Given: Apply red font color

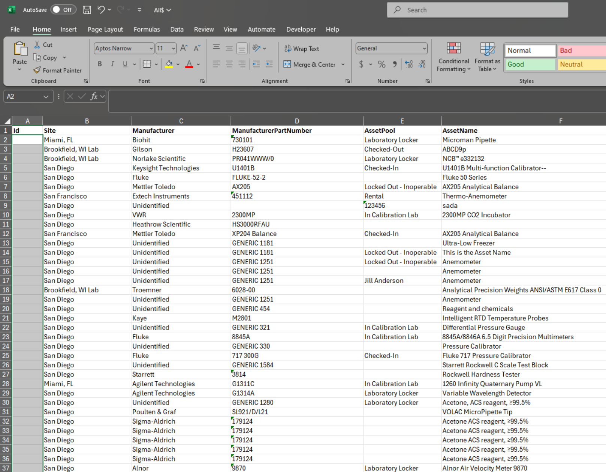Looking at the screenshot, I should (189, 64).
